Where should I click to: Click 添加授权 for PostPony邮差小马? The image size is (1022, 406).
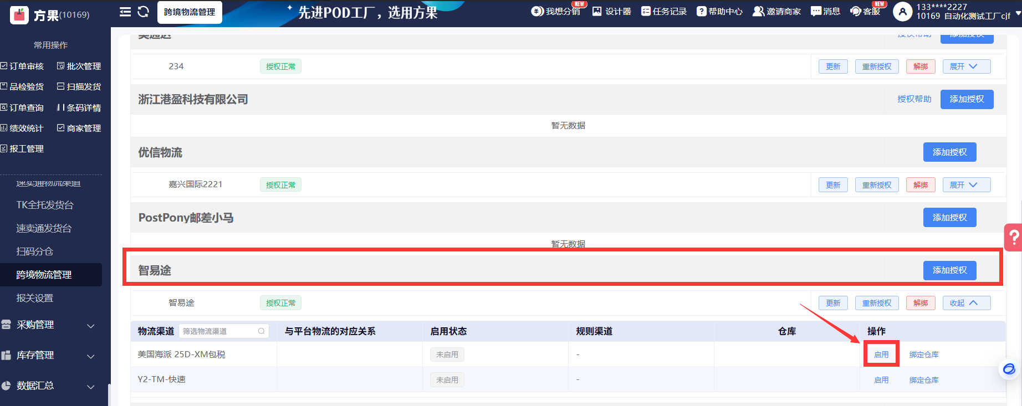[x=949, y=218]
